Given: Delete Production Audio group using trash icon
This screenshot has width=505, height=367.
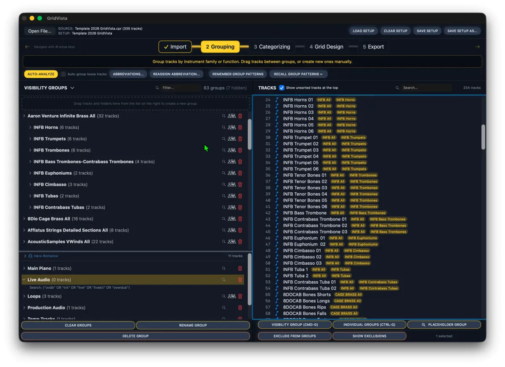Looking at the screenshot, I should coord(240,308).
